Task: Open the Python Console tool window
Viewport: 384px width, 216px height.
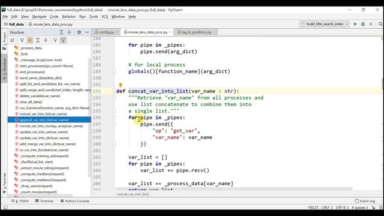Action: [74, 201]
